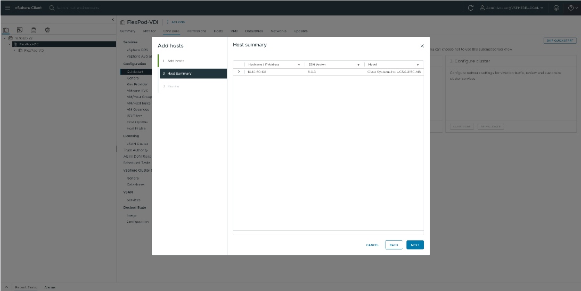Select the Hosts and Clusters inventory icon
Image resolution: width=581 pixels, height=291 pixels.
point(6,30)
